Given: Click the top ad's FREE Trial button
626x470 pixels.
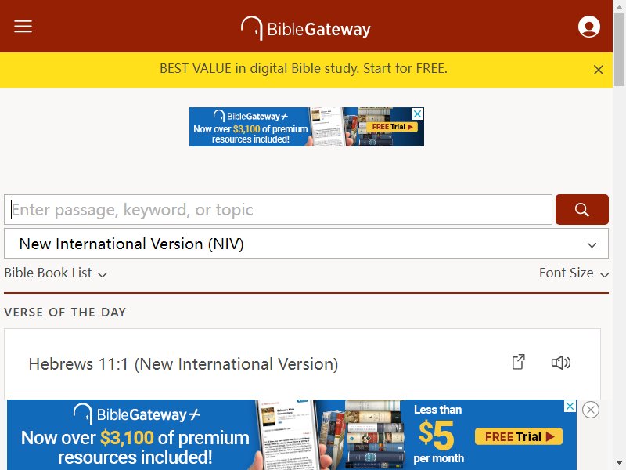Looking at the screenshot, I should pos(392,127).
